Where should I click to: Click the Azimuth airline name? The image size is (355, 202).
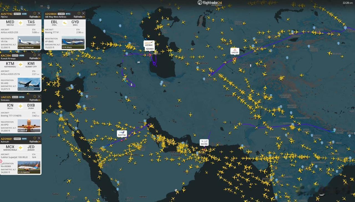(x=5, y=142)
